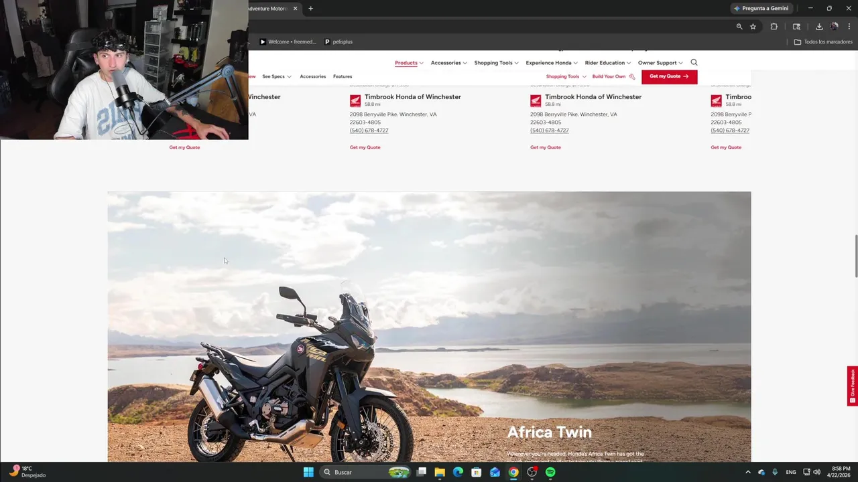Viewport: 858px width, 482px height.
Task: Expand the Owner Support menu
Action: tap(660, 63)
